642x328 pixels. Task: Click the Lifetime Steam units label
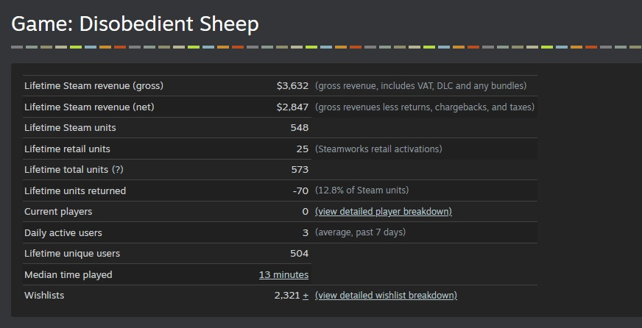pos(70,128)
